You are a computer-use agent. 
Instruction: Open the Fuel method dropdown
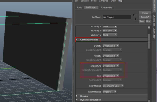point(111,76)
